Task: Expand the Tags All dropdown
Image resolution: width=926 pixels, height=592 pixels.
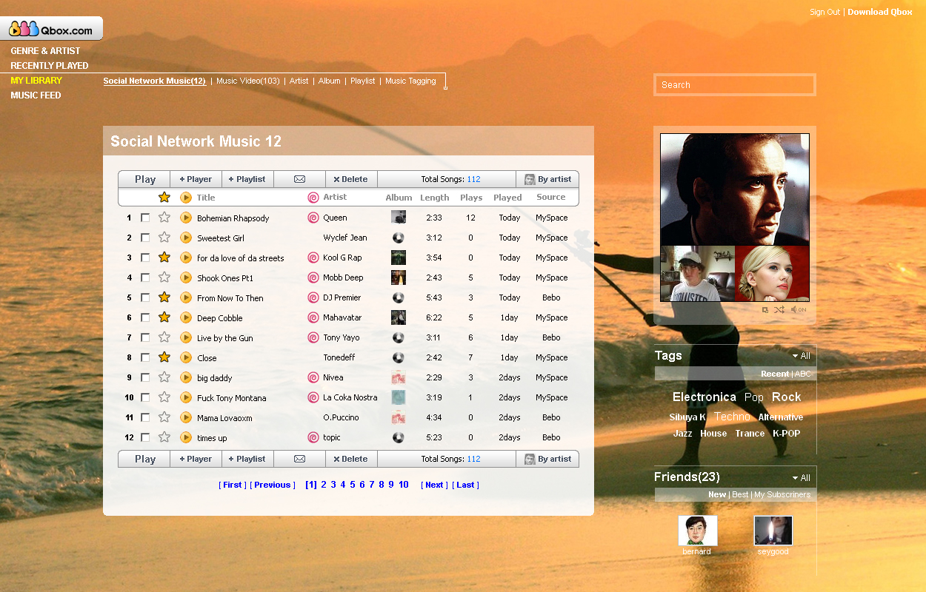Action: 801,356
